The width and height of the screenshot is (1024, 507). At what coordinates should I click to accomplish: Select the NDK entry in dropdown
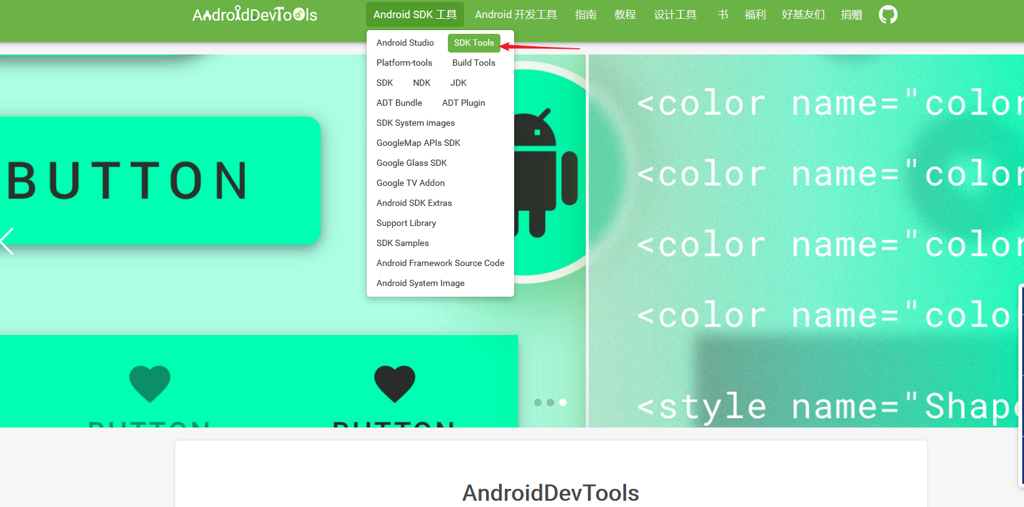coord(422,83)
